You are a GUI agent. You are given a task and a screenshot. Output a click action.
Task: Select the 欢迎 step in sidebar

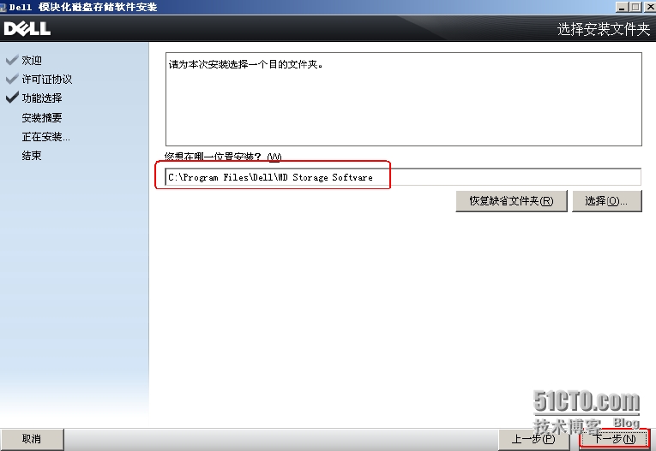coord(32,61)
